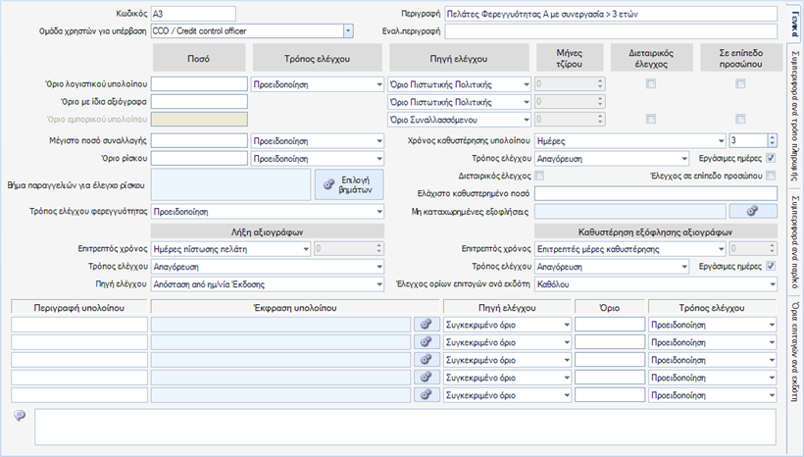Viewport: 804px width, 457px height.
Task: Click the speech bubble comment icon
Action: pos(20,416)
